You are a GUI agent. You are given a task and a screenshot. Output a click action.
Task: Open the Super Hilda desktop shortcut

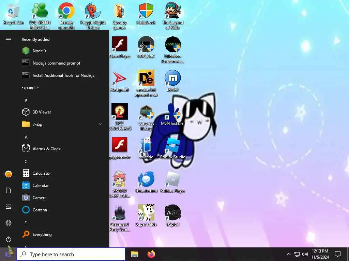pos(146,216)
